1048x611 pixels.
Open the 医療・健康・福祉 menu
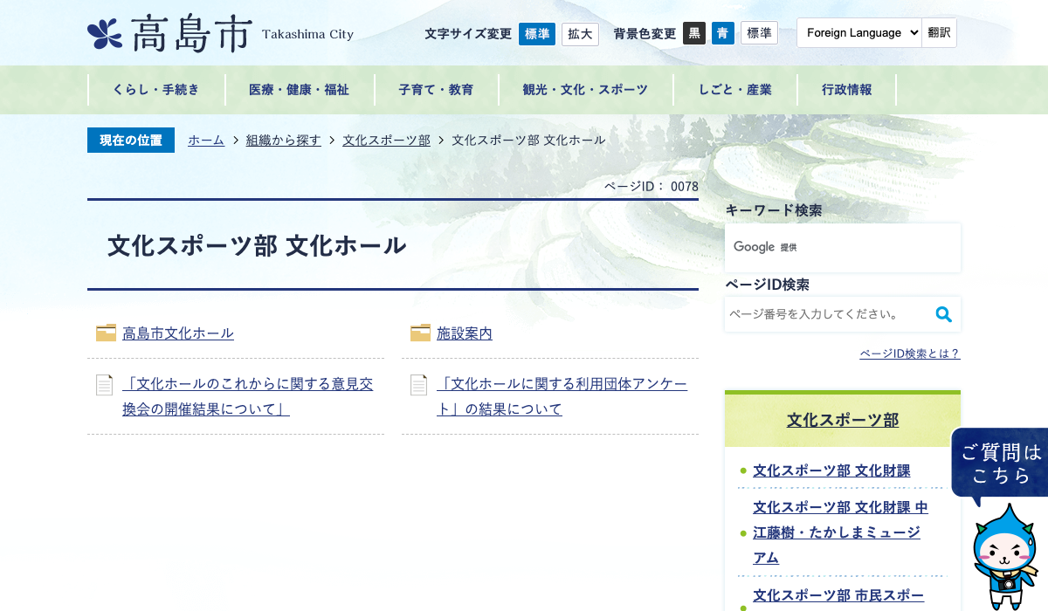(299, 90)
